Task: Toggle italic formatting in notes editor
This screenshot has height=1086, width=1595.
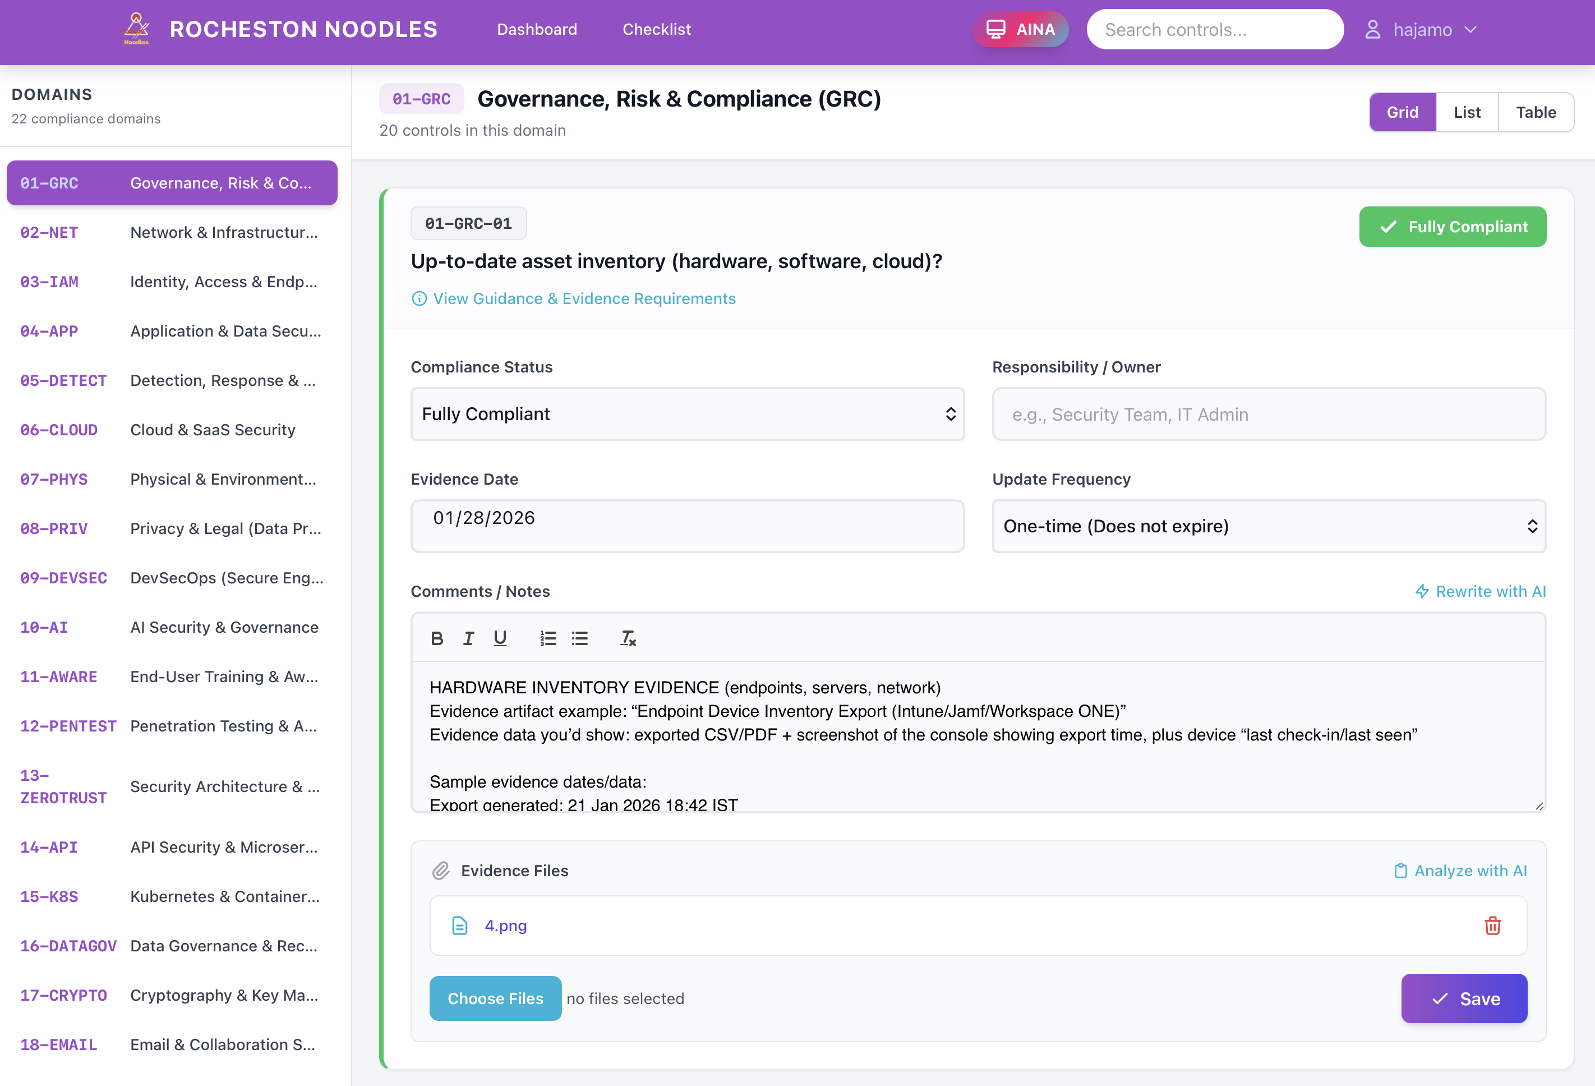Action: pyautogui.click(x=468, y=638)
